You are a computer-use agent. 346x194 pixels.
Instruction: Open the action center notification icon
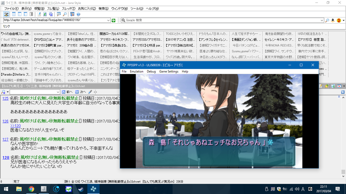pyautogui.click(x=338, y=189)
